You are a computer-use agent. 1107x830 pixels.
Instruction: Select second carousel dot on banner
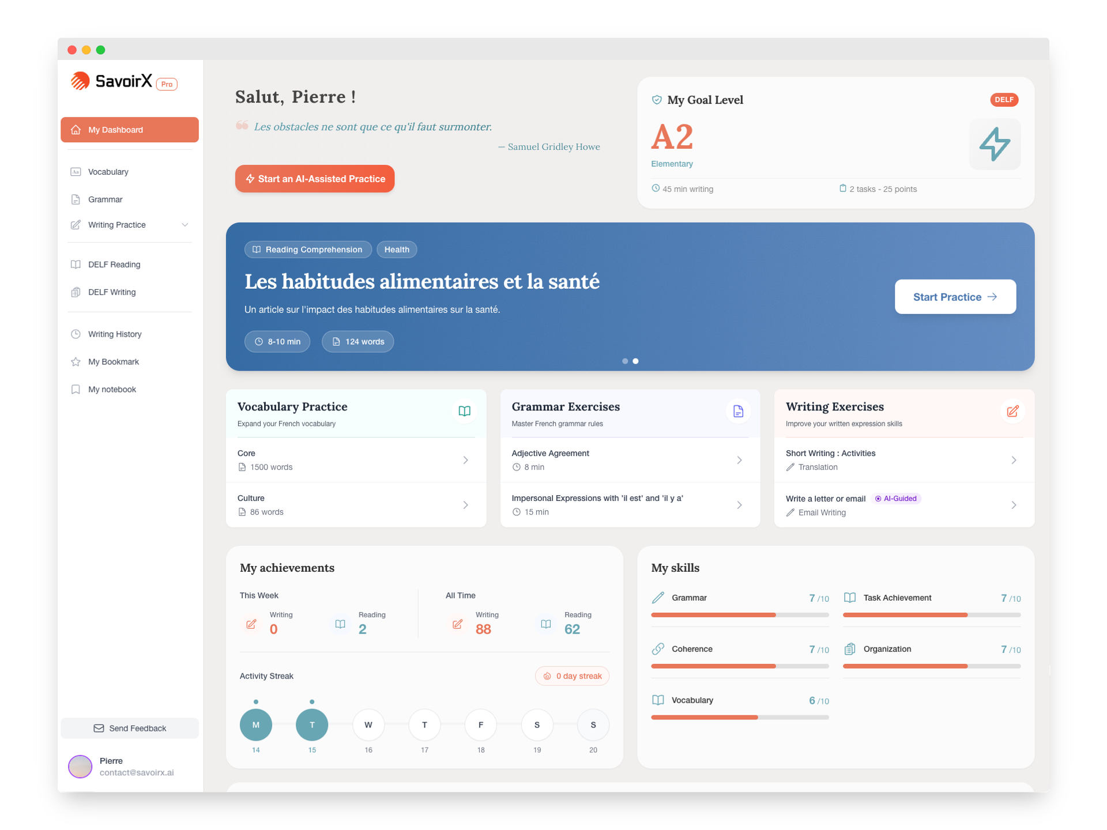pos(635,361)
